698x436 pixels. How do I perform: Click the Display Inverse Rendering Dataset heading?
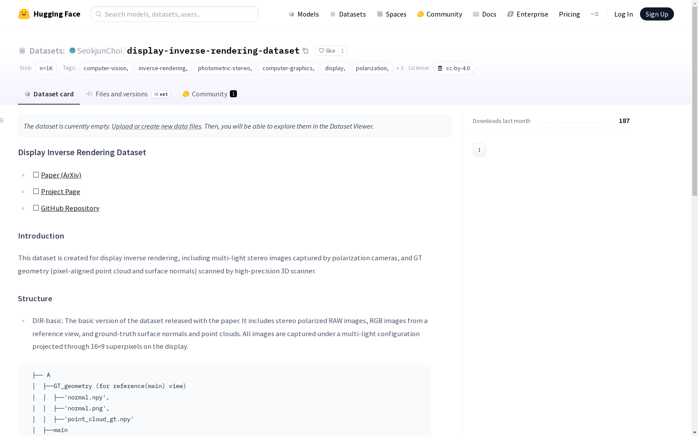pos(82,152)
